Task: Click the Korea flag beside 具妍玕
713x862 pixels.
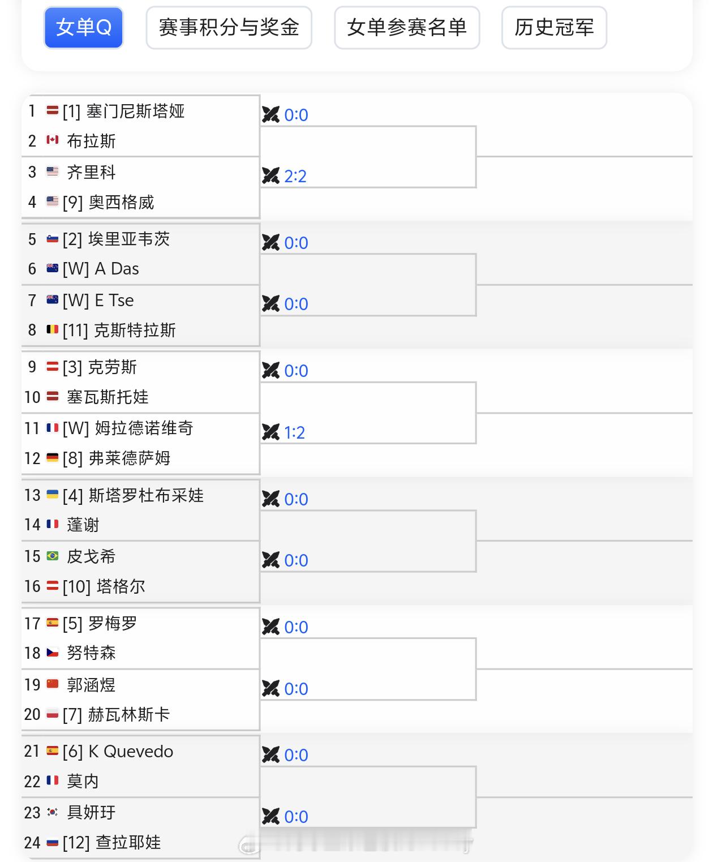Action: click(53, 812)
